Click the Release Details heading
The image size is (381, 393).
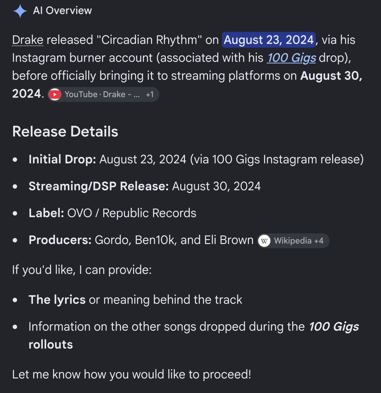(65, 132)
